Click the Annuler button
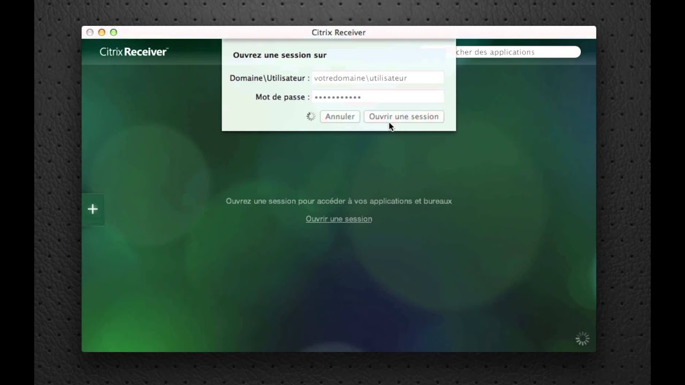The image size is (685, 385). pyautogui.click(x=340, y=117)
